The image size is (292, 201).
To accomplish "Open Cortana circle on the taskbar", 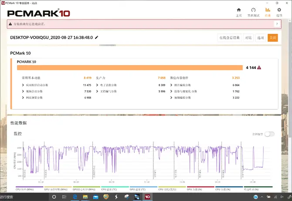I will [x=54, y=197].
